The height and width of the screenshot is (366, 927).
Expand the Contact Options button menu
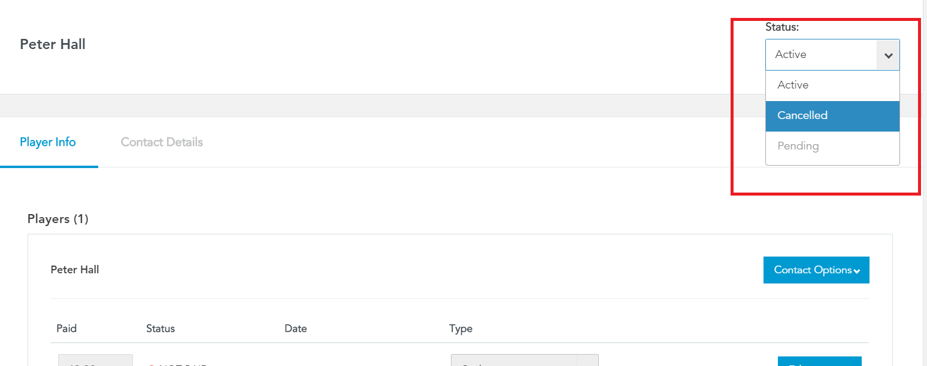pos(816,270)
